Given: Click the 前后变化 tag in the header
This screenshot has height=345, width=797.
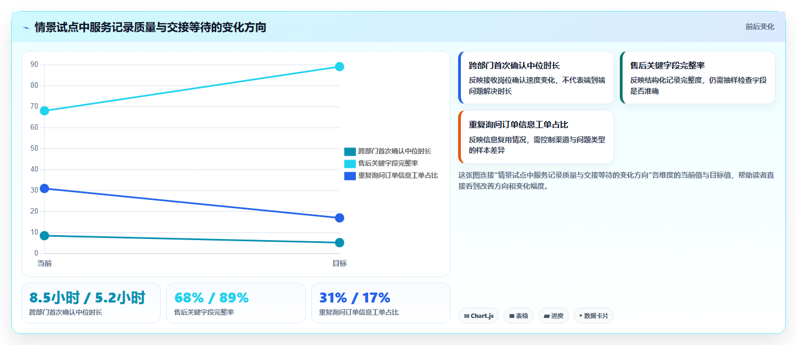Looking at the screenshot, I should click(x=759, y=26).
